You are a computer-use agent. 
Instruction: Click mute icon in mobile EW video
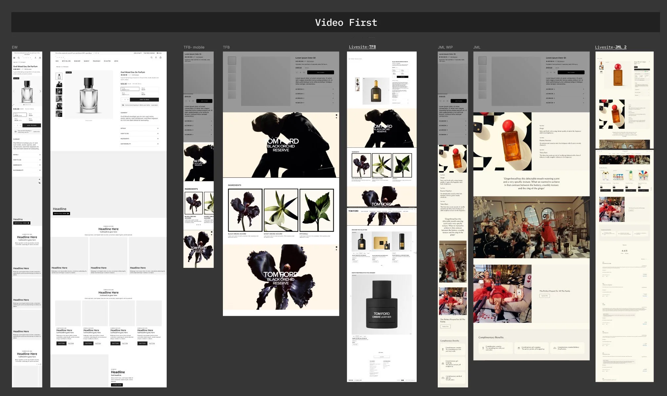pyautogui.click(x=39, y=183)
